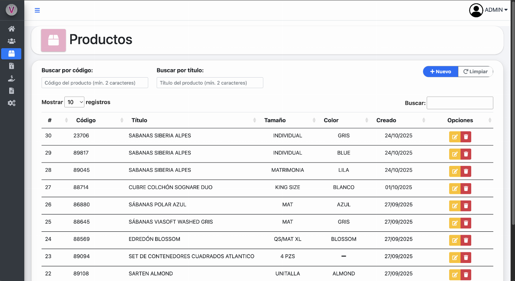
Task: Click the ADMIN profile avatar icon
Action: pos(476,10)
